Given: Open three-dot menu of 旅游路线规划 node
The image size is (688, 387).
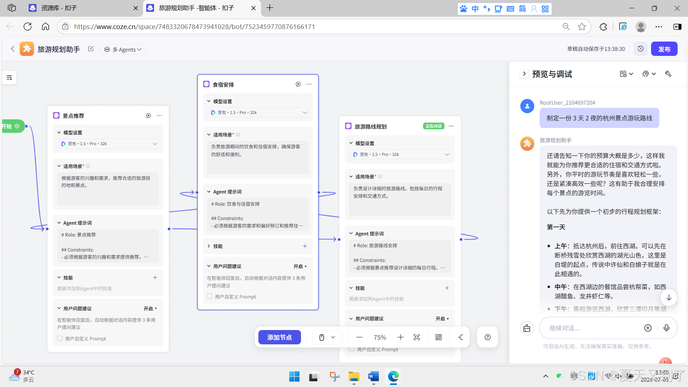Looking at the screenshot, I should 451,126.
